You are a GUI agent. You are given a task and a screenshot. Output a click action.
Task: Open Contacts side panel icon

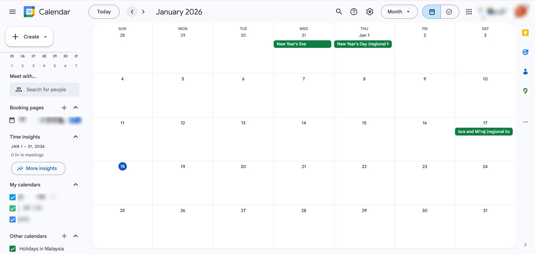pos(525,72)
